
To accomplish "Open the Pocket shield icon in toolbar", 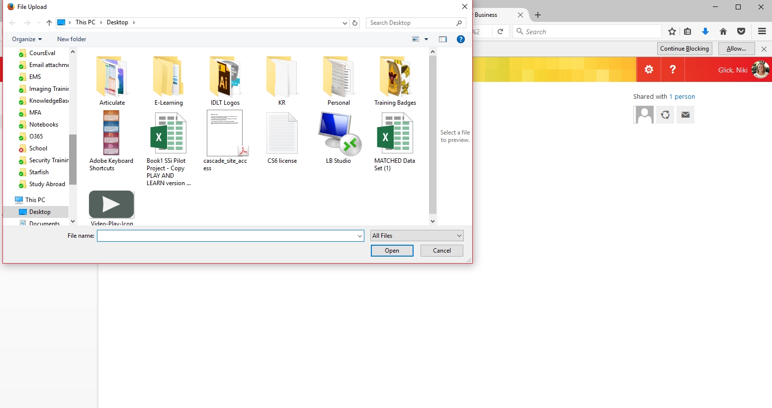I will [x=741, y=32].
